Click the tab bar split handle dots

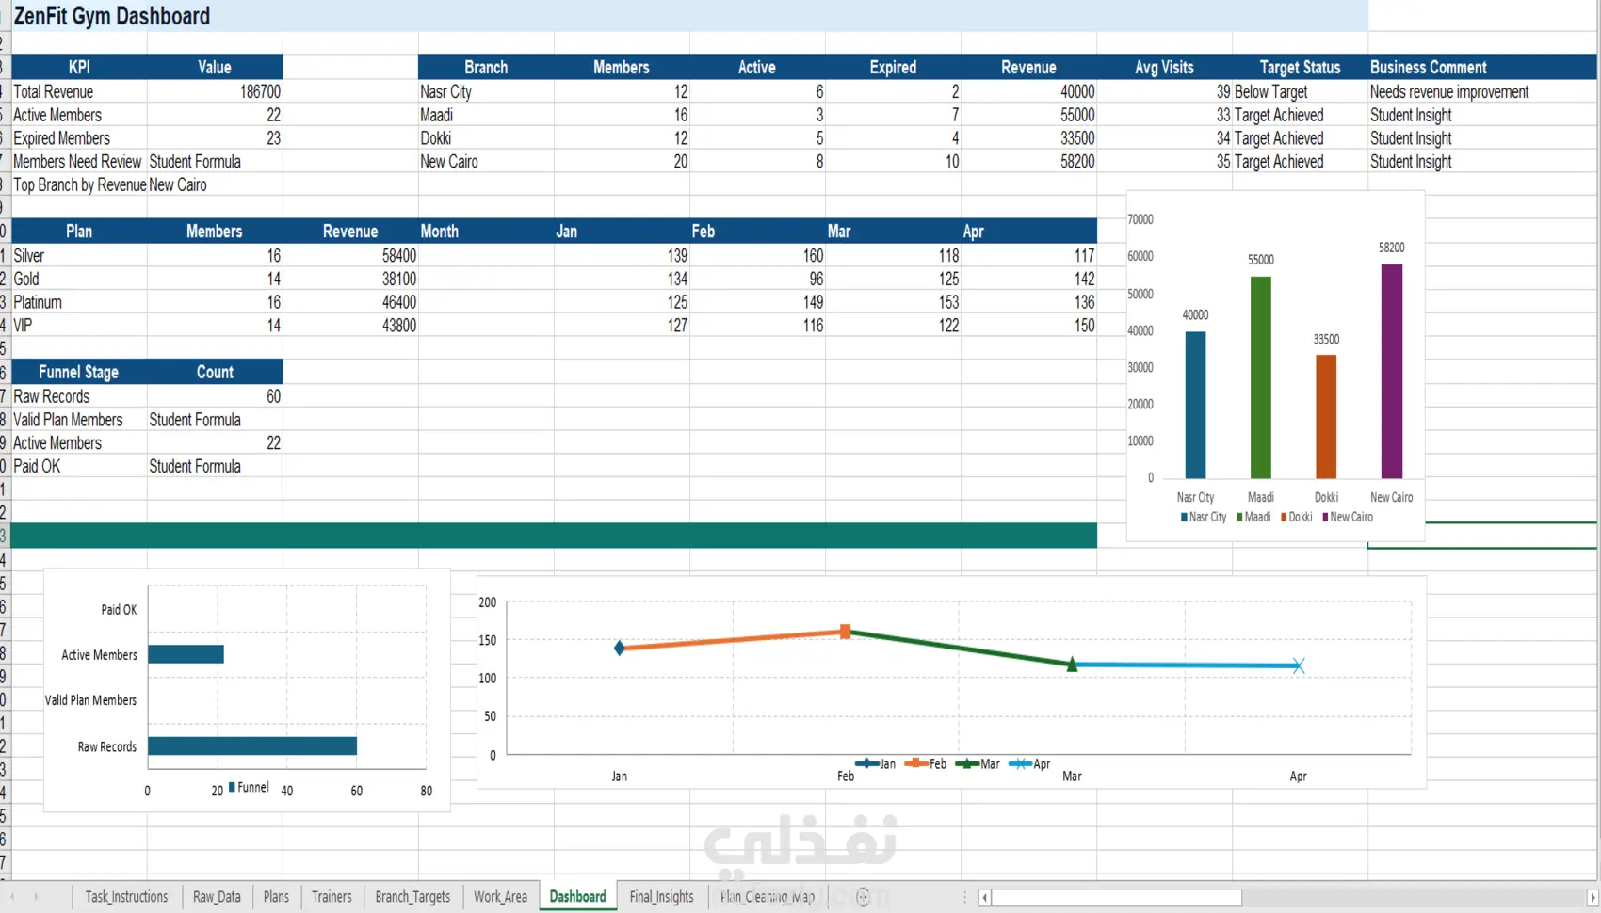964,898
